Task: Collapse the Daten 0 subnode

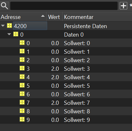Action: (x=9, y=34)
